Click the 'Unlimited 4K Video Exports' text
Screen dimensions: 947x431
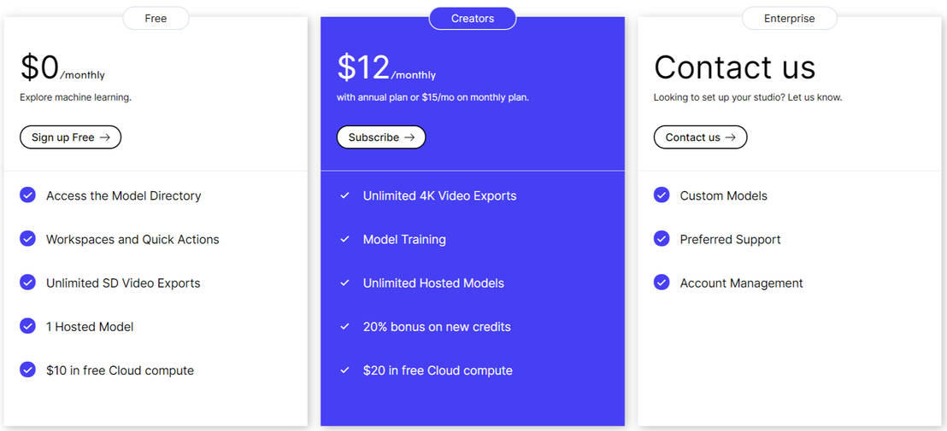pyautogui.click(x=439, y=196)
